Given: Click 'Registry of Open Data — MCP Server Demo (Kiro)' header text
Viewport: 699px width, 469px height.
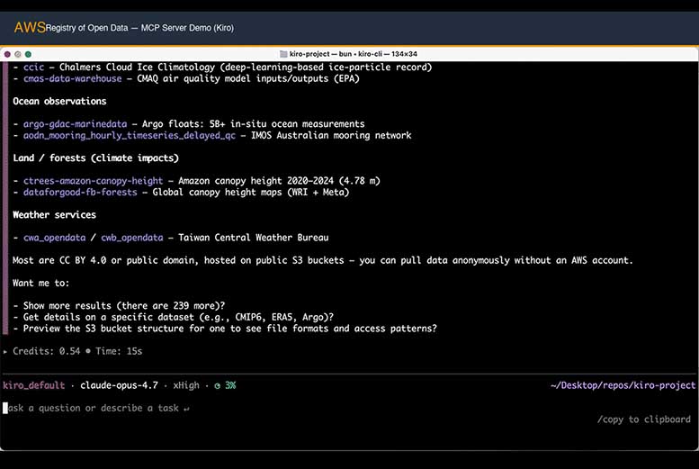Looking at the screenshot, I should [139, 28].
